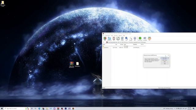Click the Add toolbar icon in WinRAR

pos(105,39)
